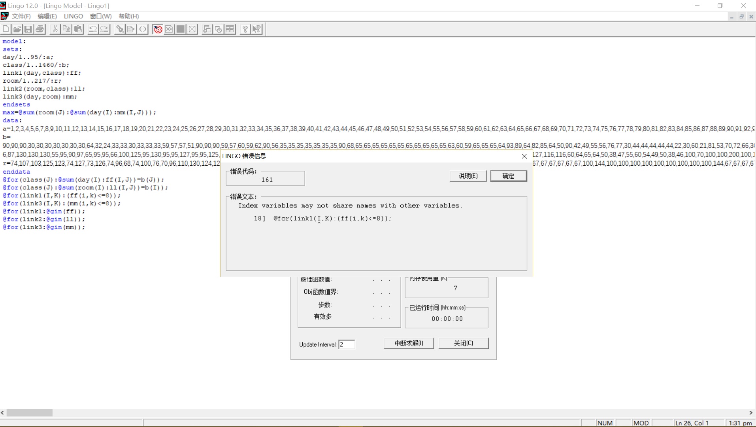Click the 'link3(day,room):mm;' code line
Viewport: 756px width, 427px height.
click(40, 96)
